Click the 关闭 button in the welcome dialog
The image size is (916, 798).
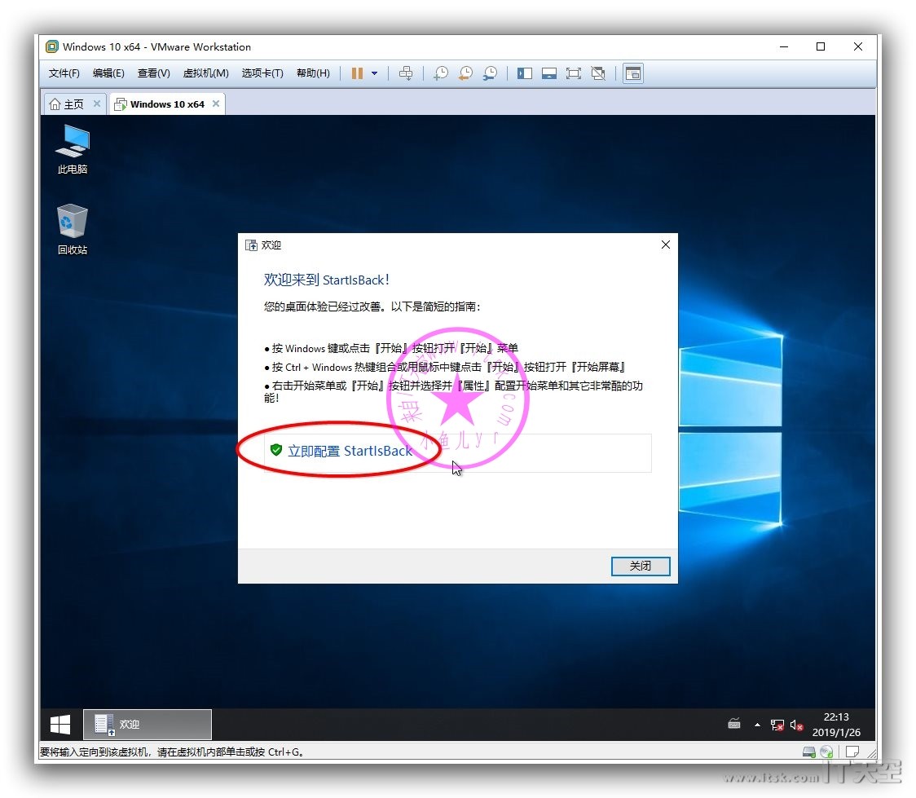coord(641,566)
